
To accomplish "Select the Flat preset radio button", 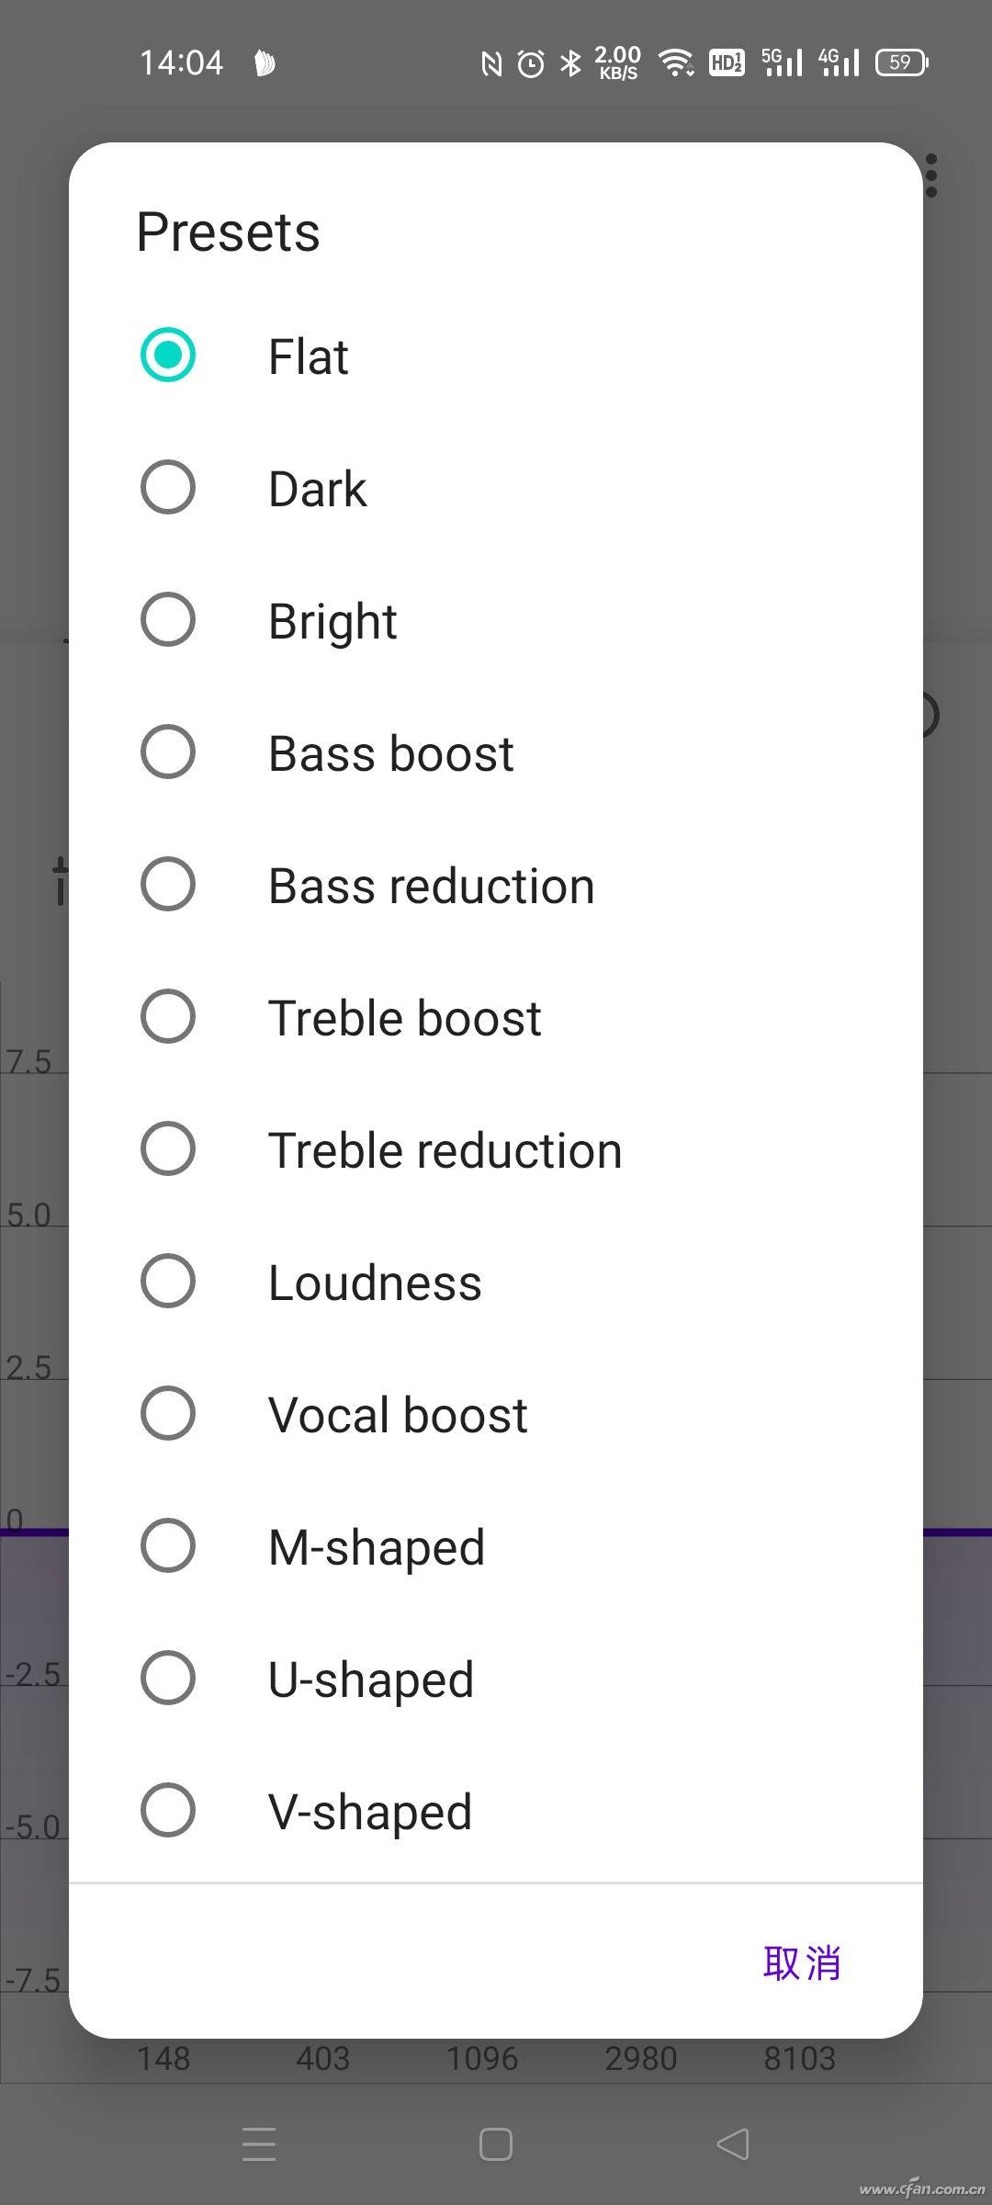I will pos(168,355).
